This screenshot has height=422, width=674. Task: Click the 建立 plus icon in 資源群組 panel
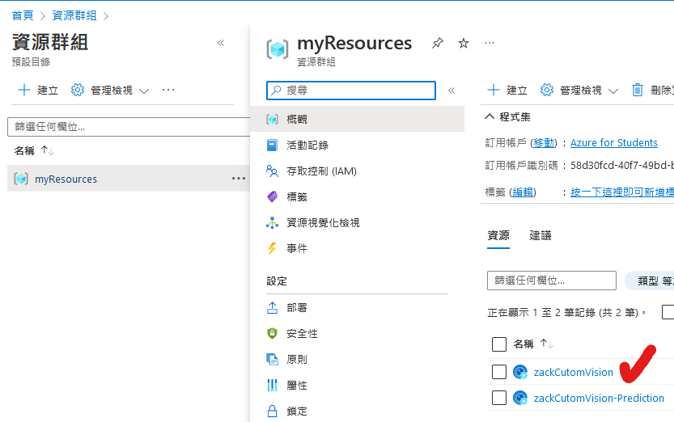pyautogui.click(x=24, y=90)
